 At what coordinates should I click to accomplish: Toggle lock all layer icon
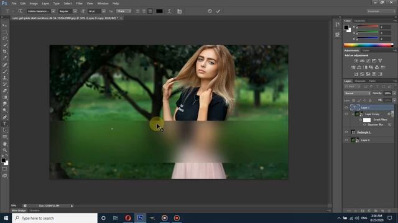(x=370, y=100)
